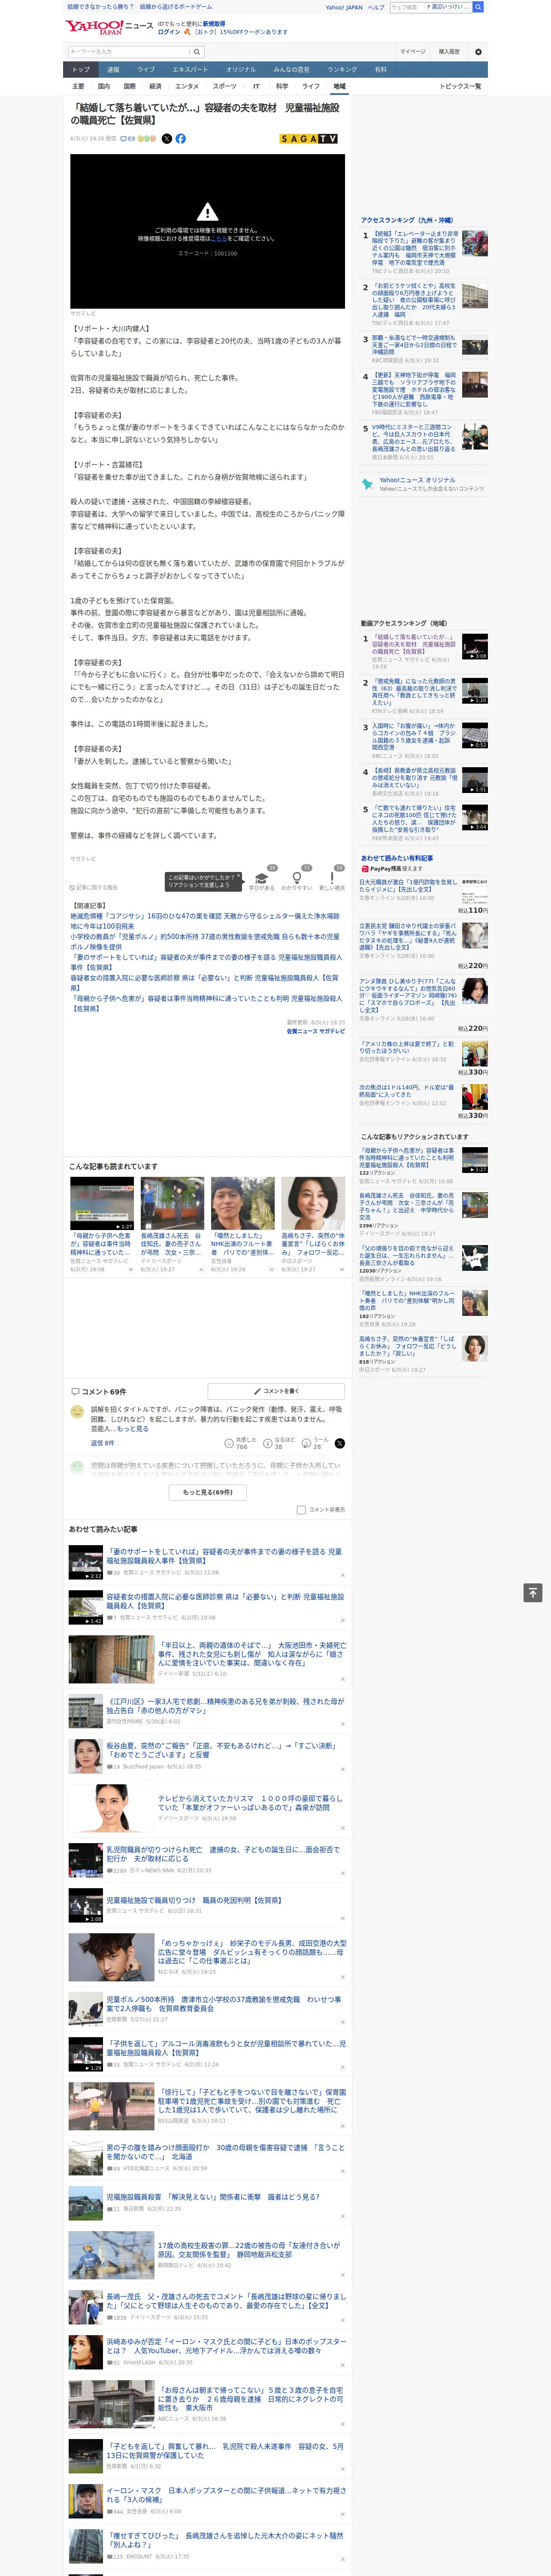Share the article on X

pyautogui.click(x=167, y=139)
